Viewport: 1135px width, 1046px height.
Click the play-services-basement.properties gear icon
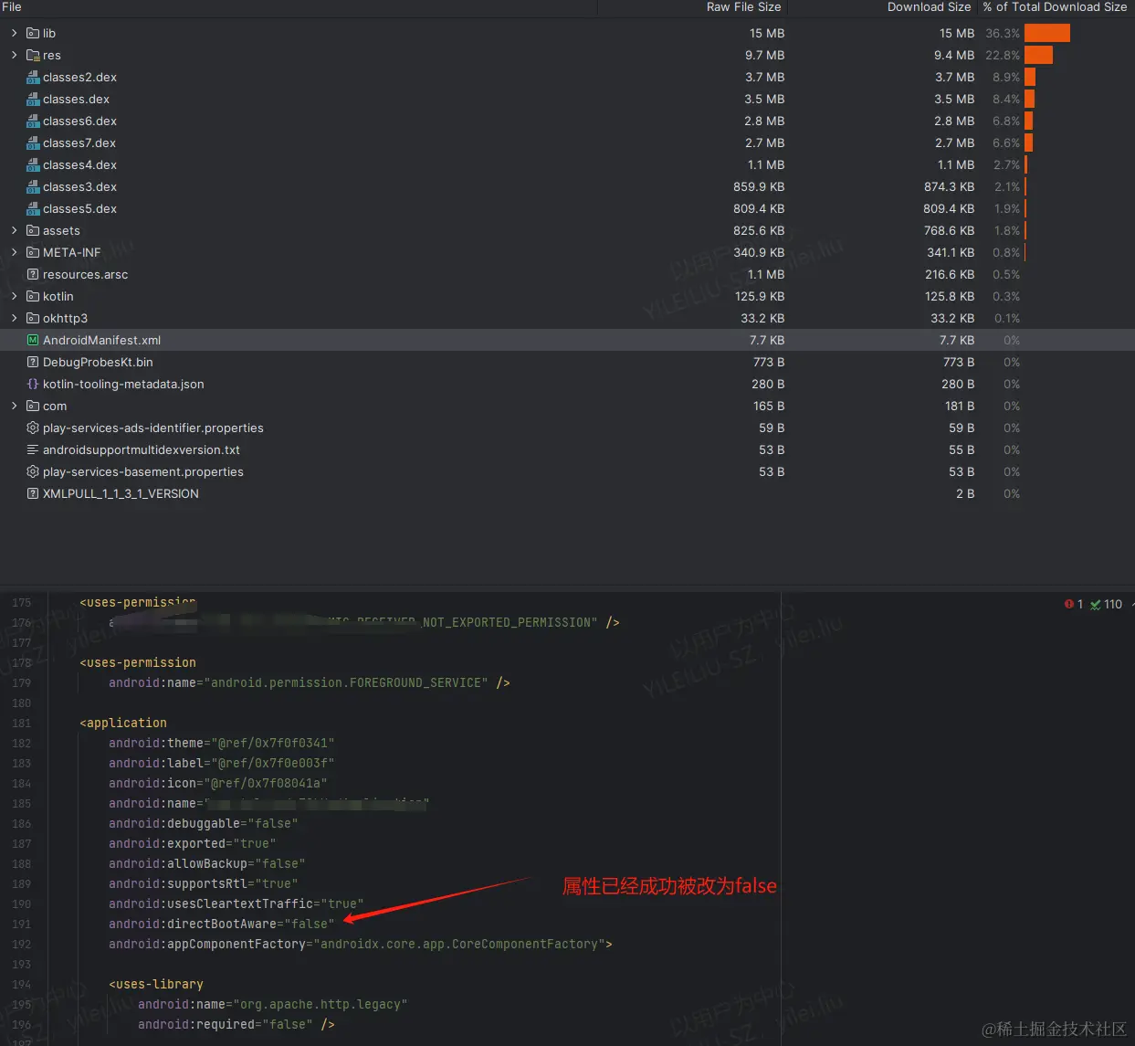33,471
